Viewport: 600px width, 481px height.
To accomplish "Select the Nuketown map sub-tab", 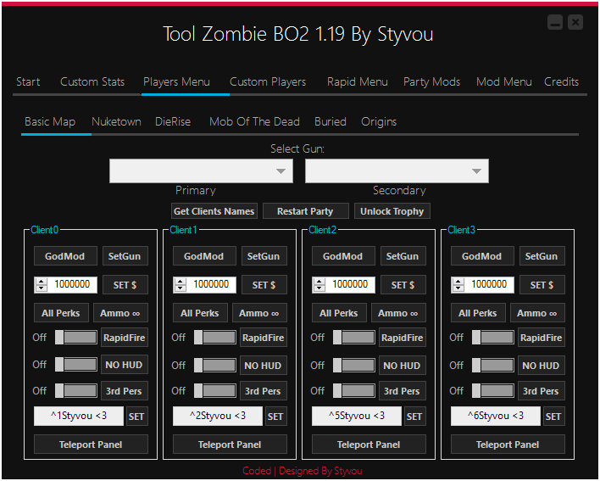I will [x=116, y=122].
